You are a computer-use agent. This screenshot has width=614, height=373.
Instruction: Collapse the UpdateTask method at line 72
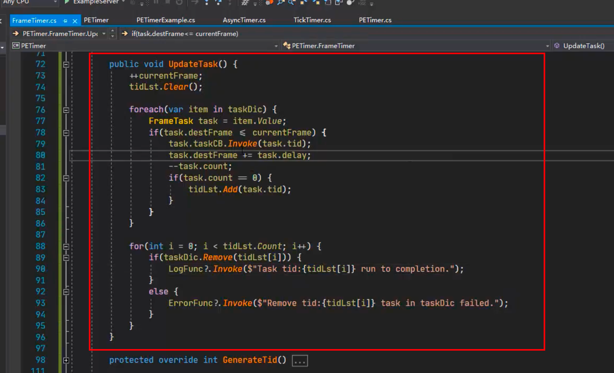pos(66,64)
